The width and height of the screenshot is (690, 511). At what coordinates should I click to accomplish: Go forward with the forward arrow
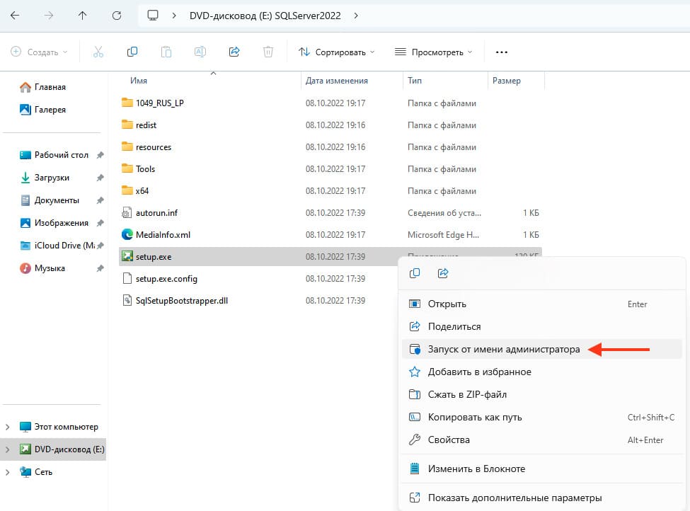(48, 16)
